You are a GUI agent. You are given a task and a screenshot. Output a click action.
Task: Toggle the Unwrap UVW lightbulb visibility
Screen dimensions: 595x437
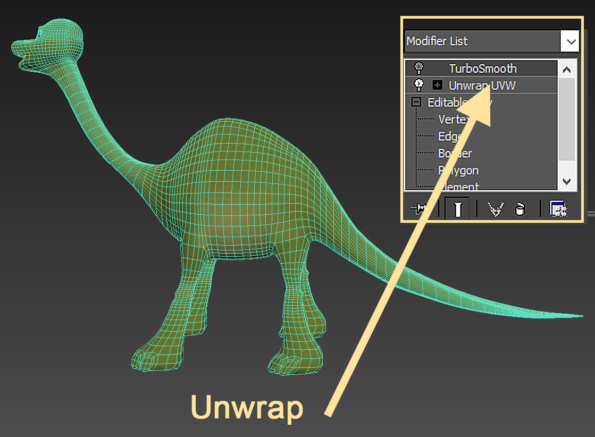click(418, 85)
